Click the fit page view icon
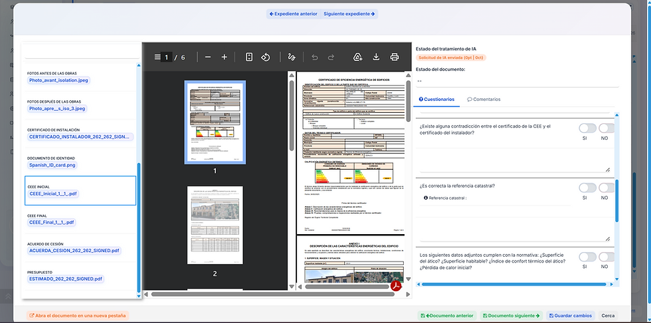651x323 pixels. (248, 57)
